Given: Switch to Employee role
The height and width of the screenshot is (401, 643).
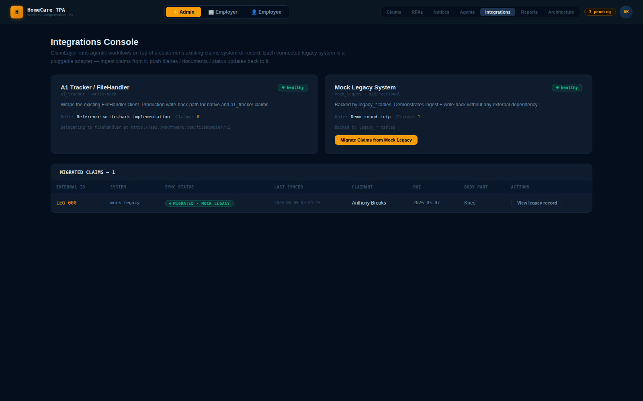Looking at the screenshot, I should [x=266, y=12].
